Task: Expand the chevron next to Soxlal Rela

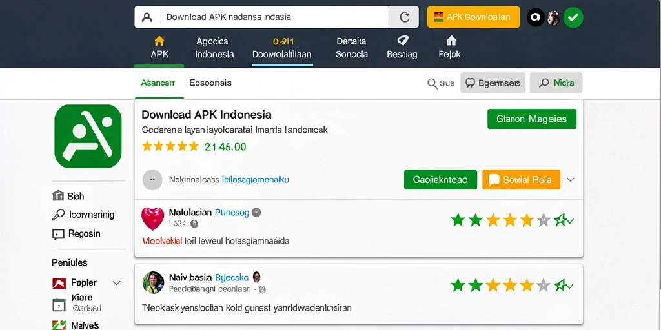Action: 571,180
